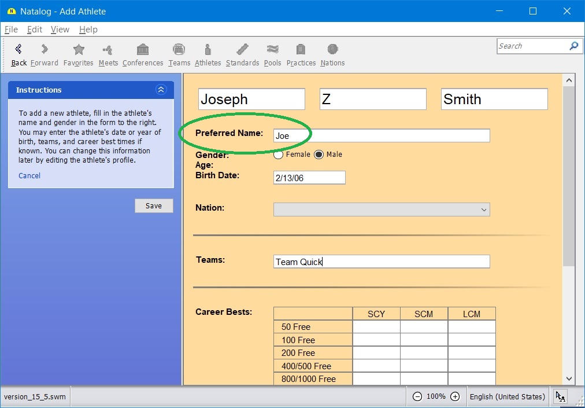This screenshot has height=408, width=585.
Task: Open the Pools toolbar icon
Action: pyautogui.click(x=272, y=50)
